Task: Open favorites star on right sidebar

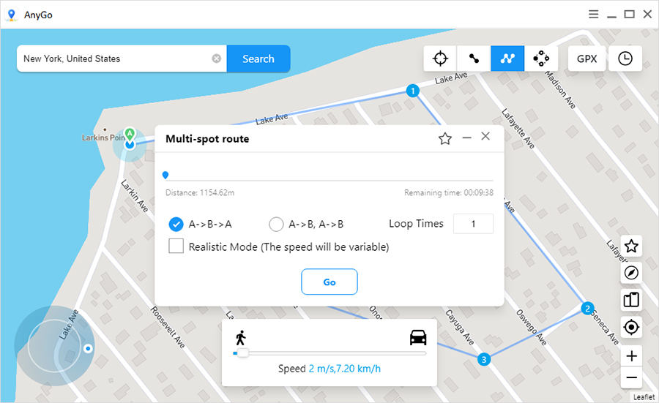Action: [x=631, y=246]
